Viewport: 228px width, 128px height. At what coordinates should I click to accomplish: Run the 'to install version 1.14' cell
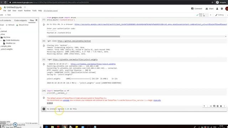pyautogui.click(x=44, y=109)
